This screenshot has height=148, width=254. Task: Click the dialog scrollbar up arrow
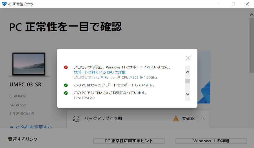click(188, 72)
